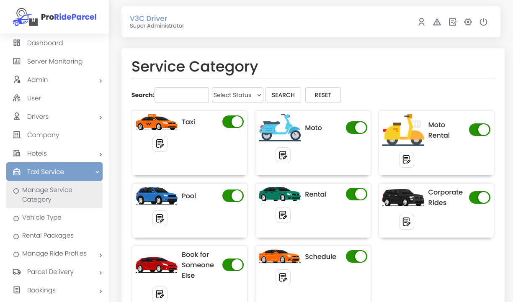Open Vehicle Type in sidebar
Image resolution: width=513 pixels, height=302 pixels.
pyautogui.click(x=41, y=218)
